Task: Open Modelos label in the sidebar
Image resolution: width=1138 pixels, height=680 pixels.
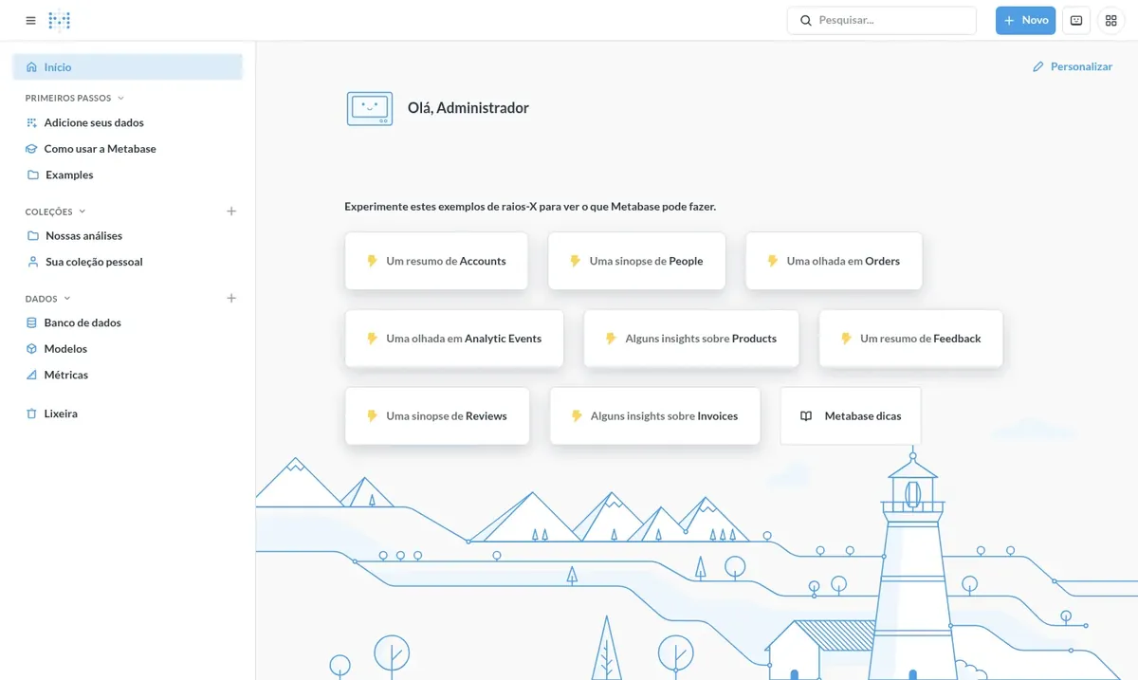Action: (x=65, y=349)
